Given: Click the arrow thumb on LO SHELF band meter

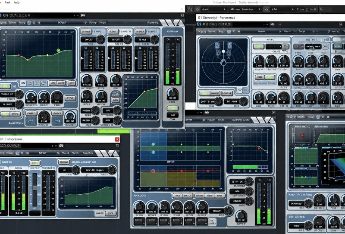Looking at the screenshot, I should [x=82, y=58].
